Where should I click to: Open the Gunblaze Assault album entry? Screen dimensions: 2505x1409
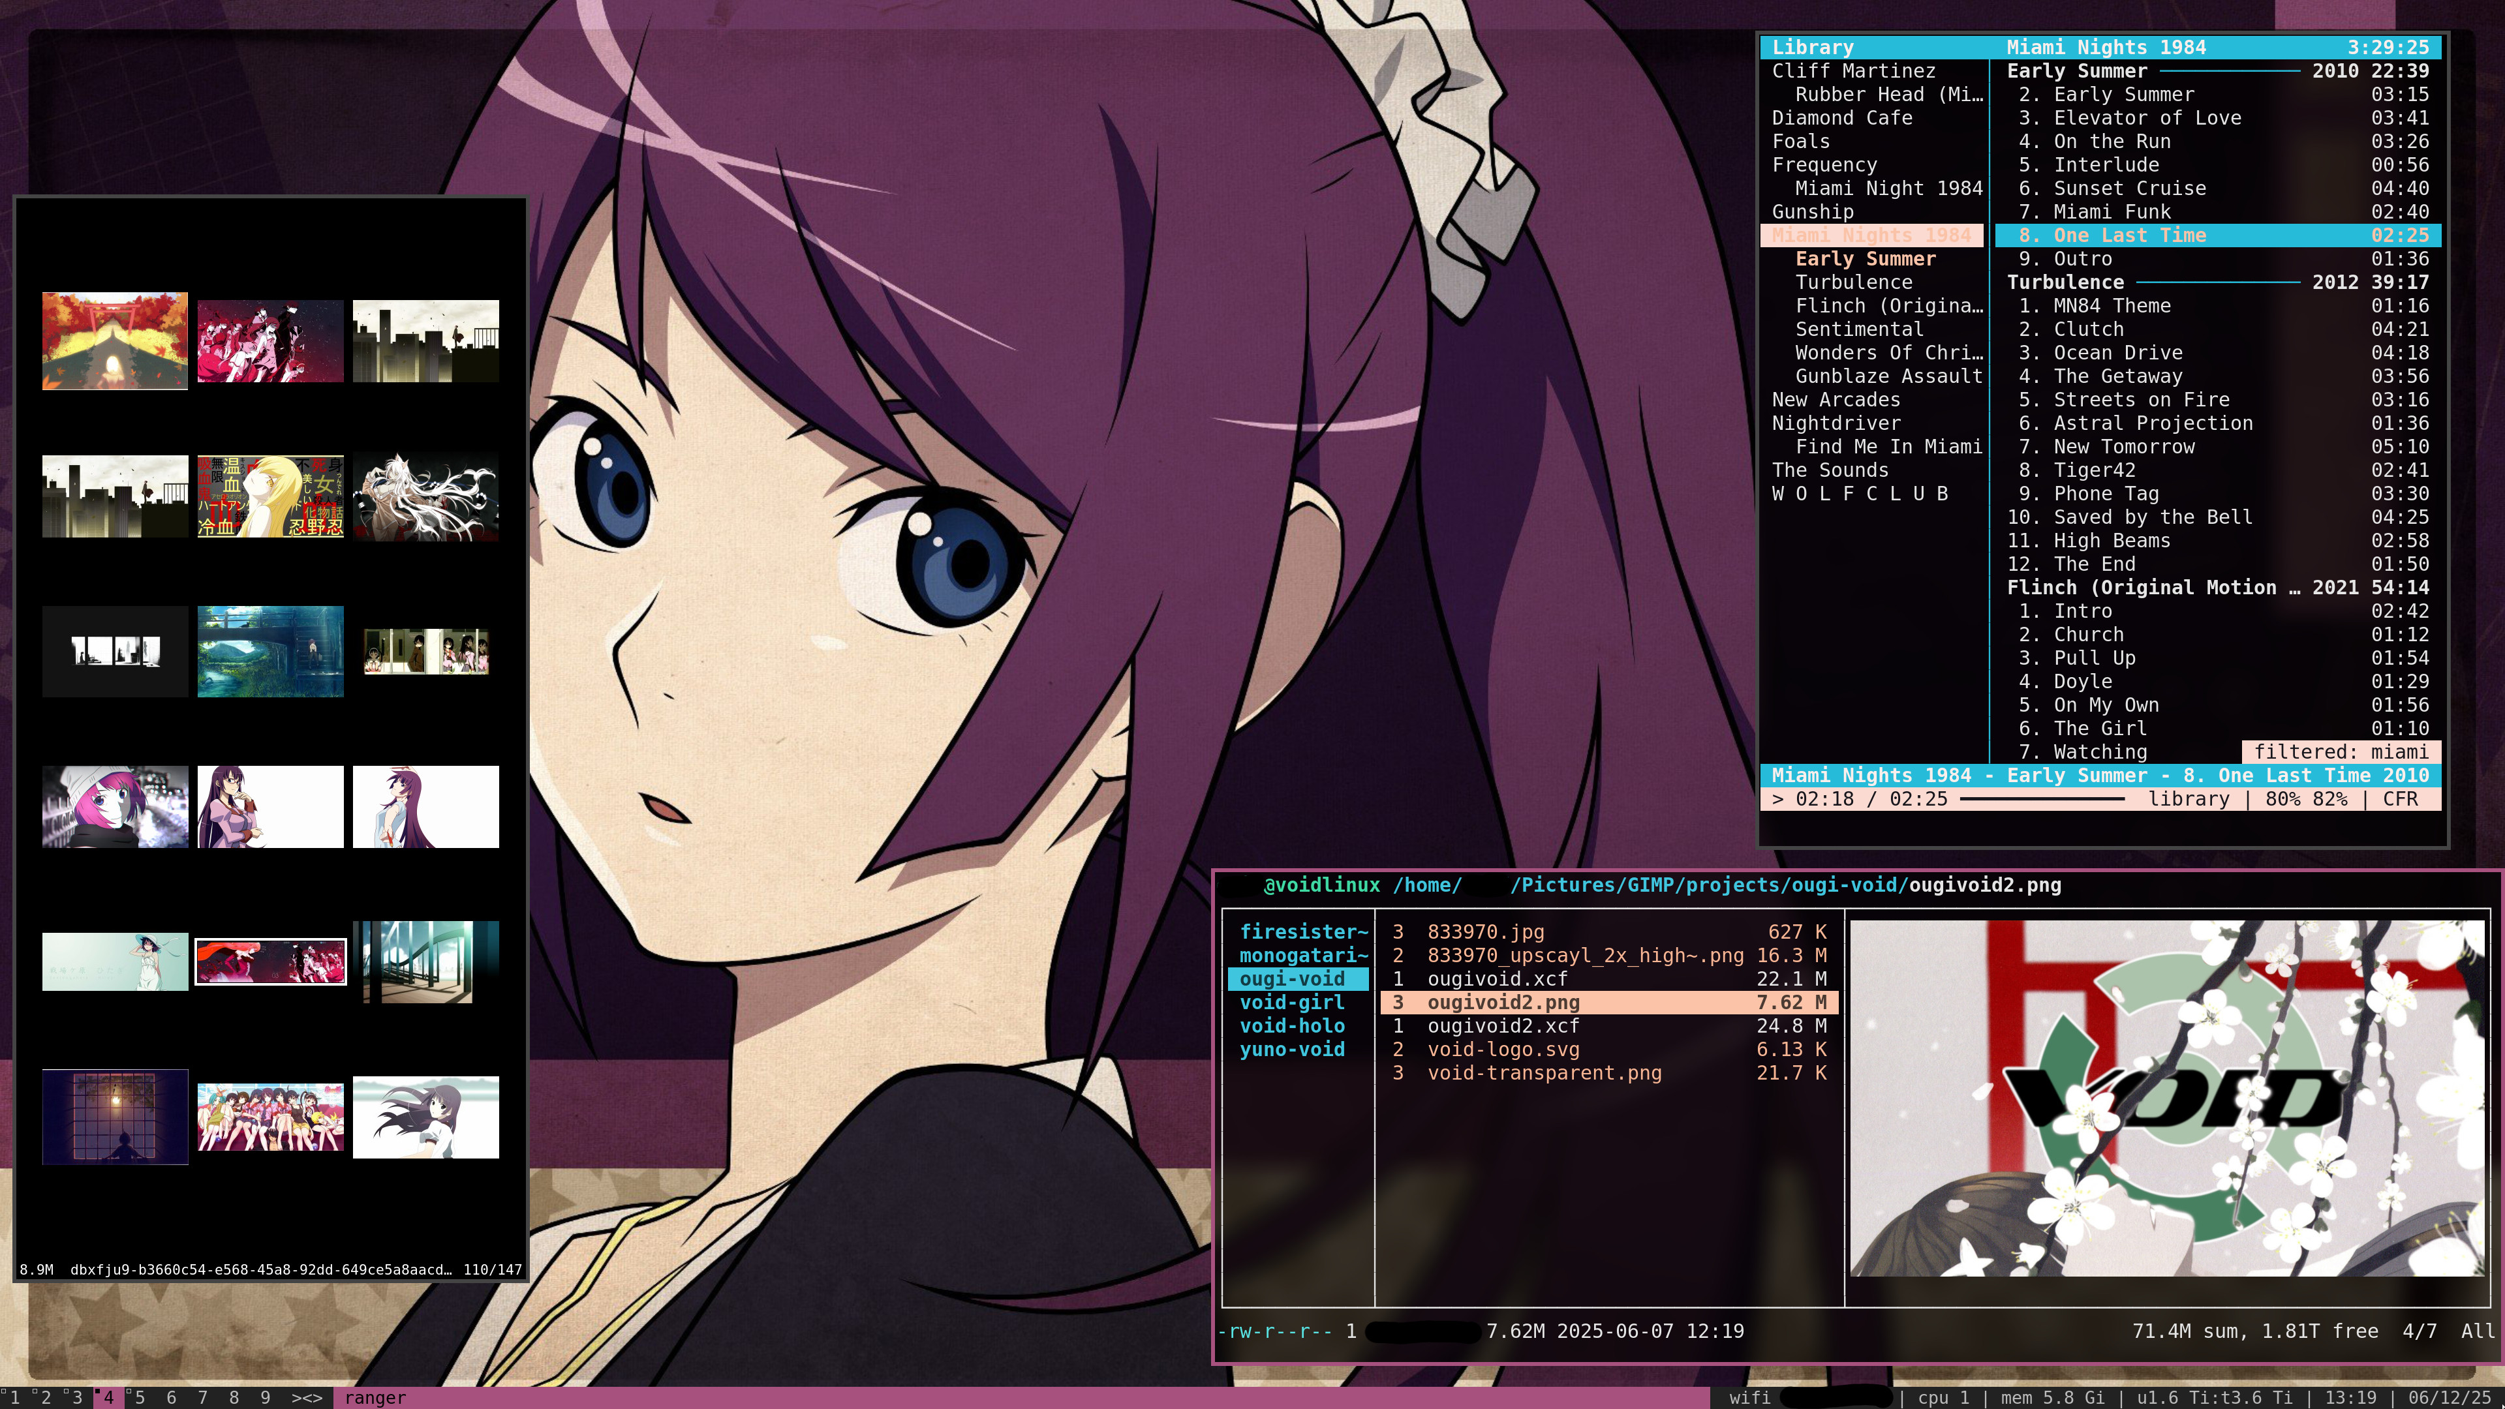click(1888, 375)
